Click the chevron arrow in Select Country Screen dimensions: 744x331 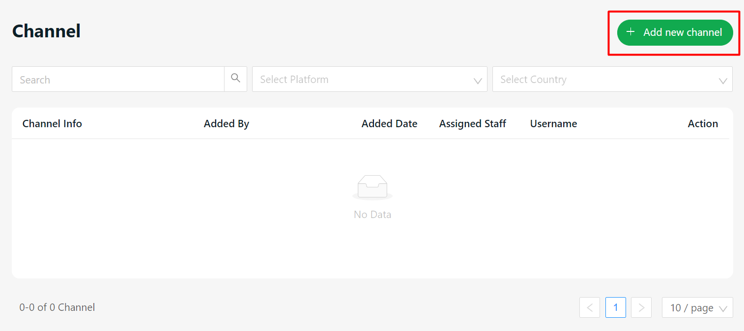point(722,81)
